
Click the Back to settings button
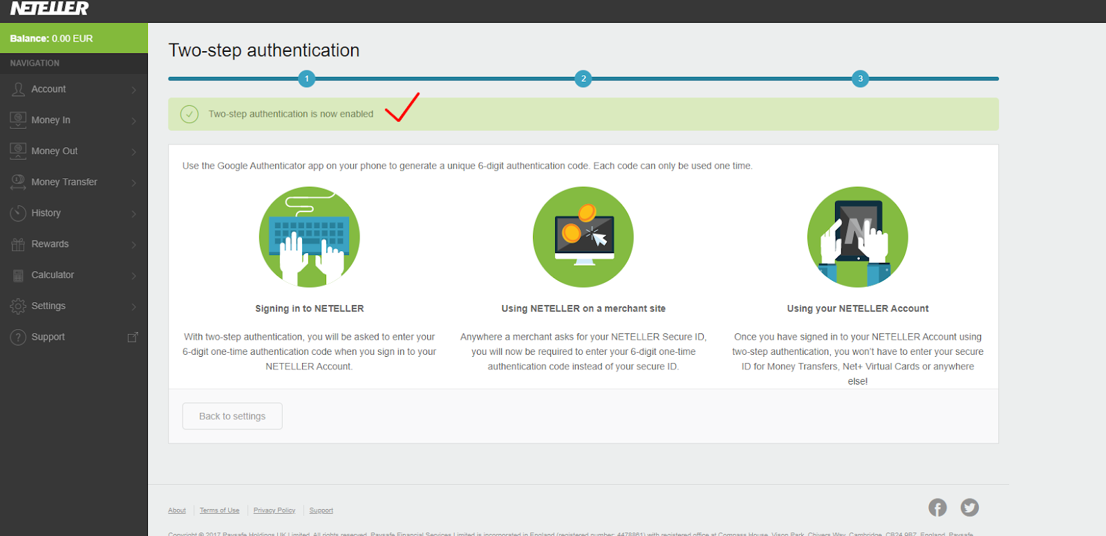click(232, 416)
